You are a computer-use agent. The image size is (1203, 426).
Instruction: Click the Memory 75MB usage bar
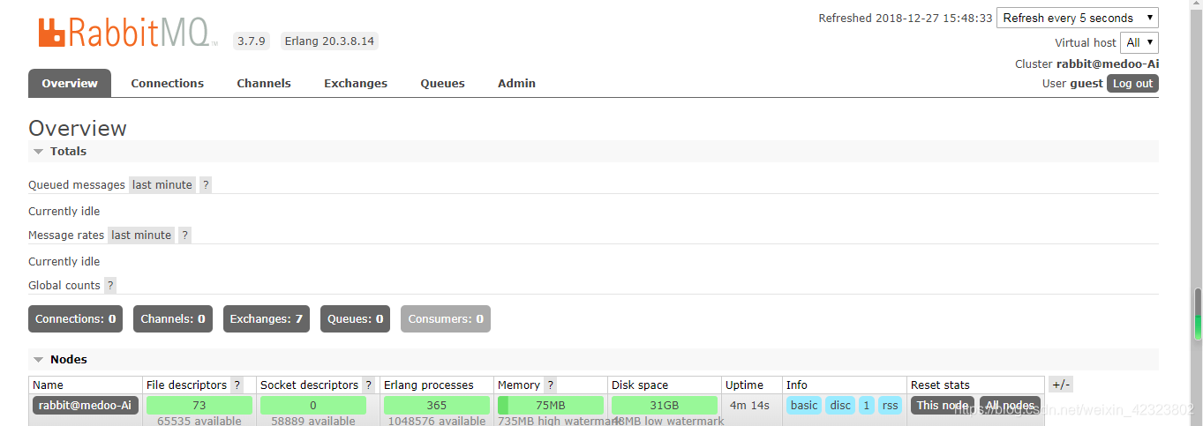pos(551,405)
